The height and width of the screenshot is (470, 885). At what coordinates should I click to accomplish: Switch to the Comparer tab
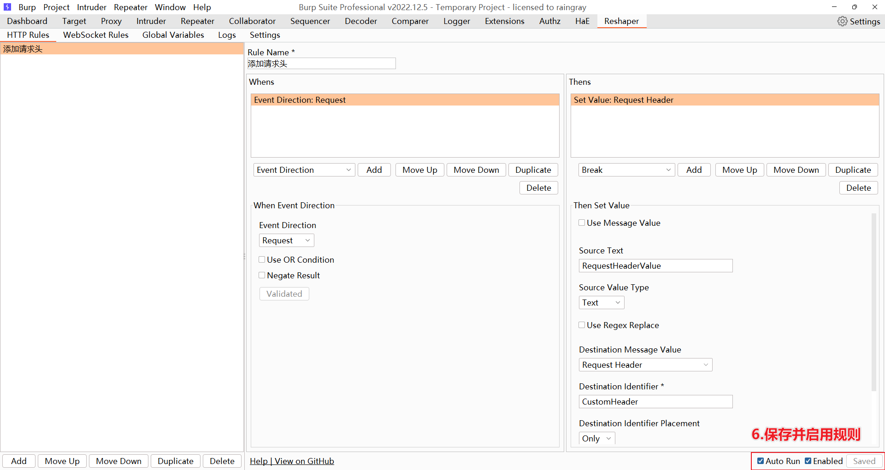(x=410, y=21)
